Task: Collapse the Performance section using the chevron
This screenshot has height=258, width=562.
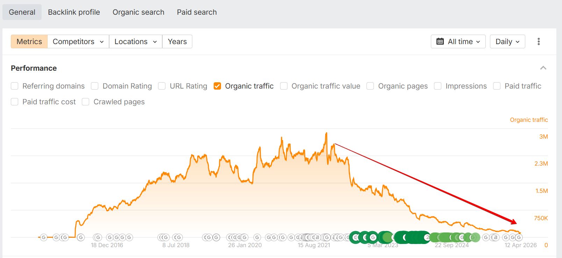Action: coord(543,68)
